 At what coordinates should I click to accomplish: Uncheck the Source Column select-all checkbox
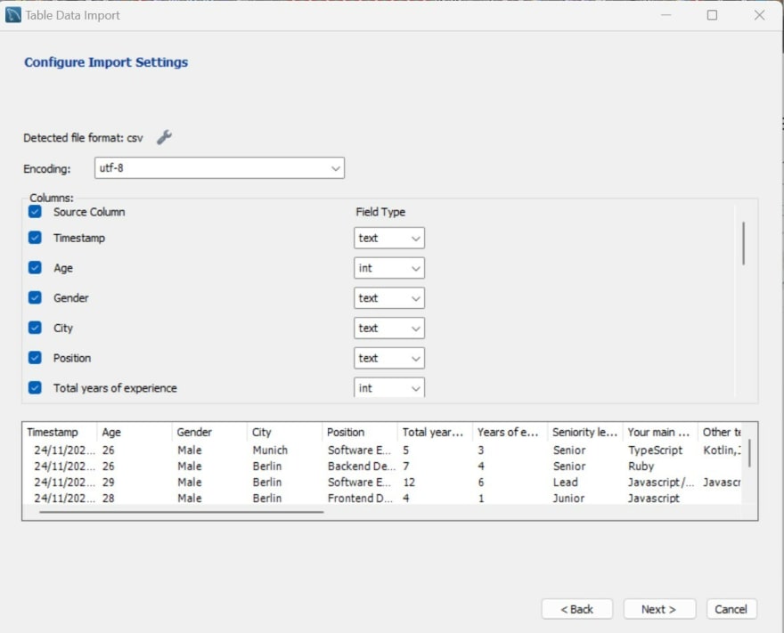(35, 211)
